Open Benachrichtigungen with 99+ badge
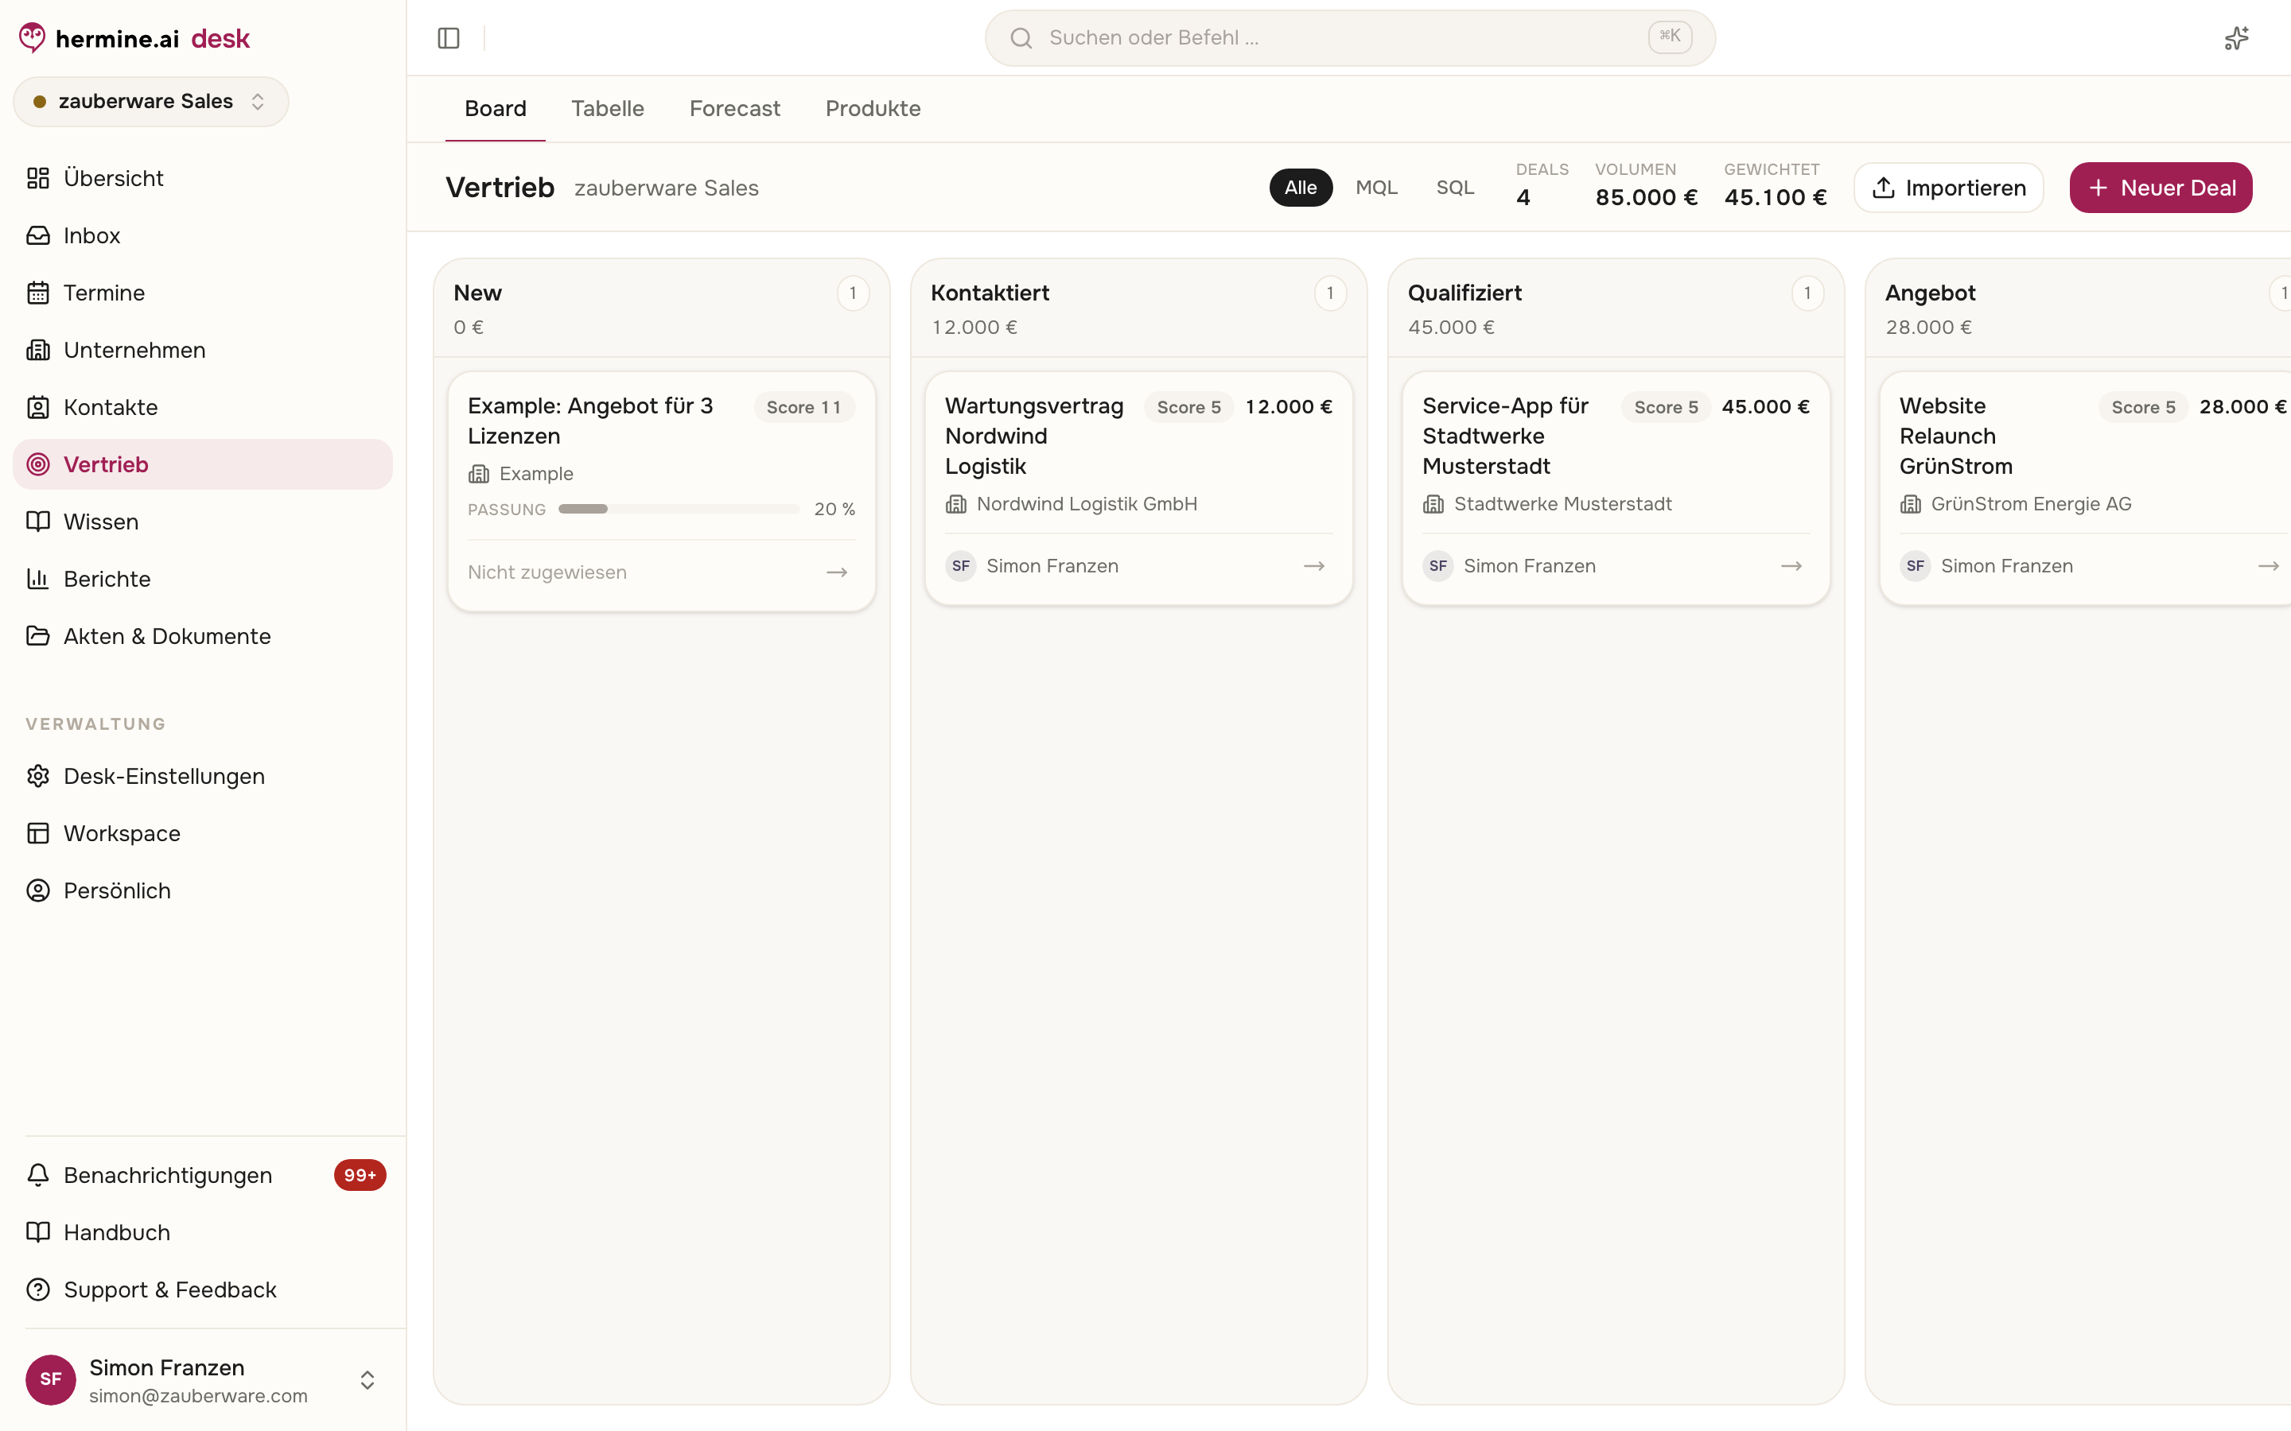This screenshot has width=2291, height=1431. coord(203,1176)
